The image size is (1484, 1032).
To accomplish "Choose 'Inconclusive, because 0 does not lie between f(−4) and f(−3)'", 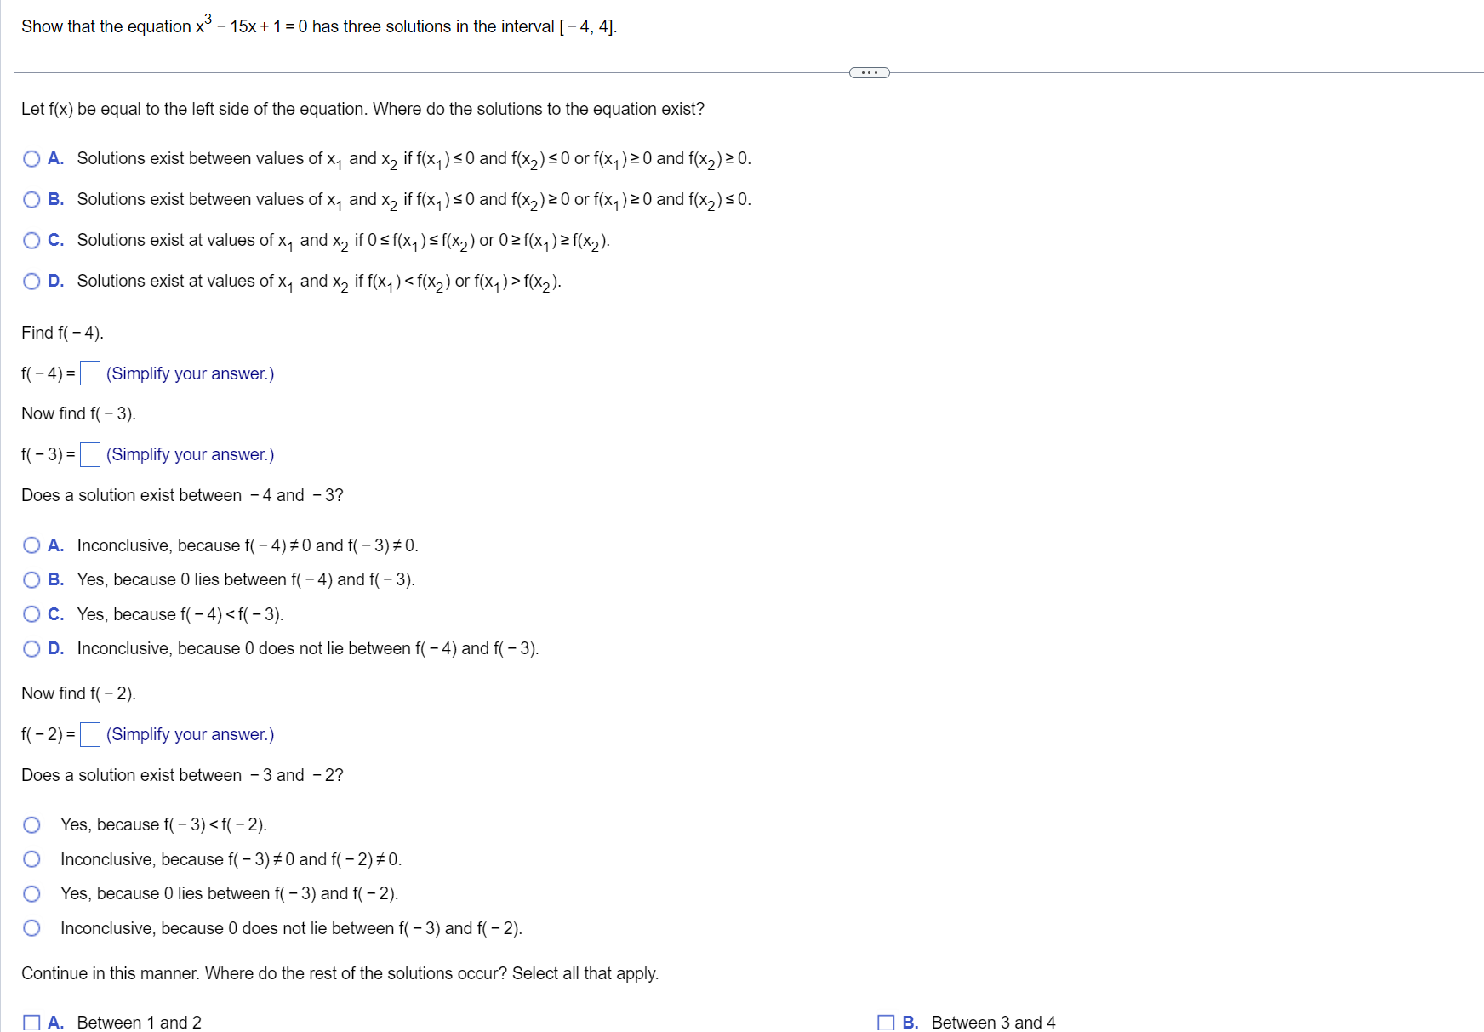I will 31,648.
